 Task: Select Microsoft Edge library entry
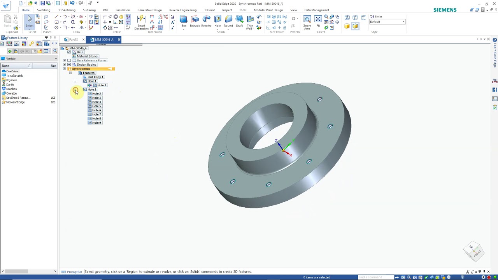(15, 102)
